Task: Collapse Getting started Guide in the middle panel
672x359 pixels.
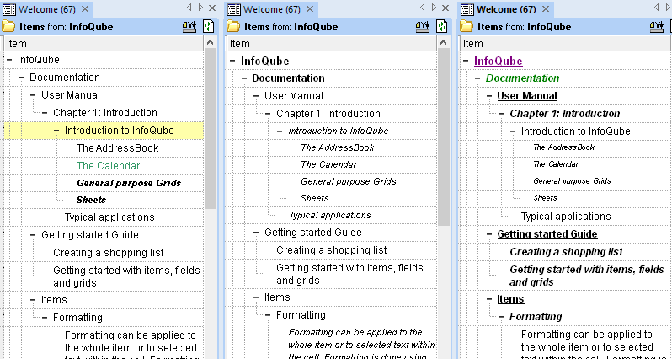Action: click(x=256, y=233)
